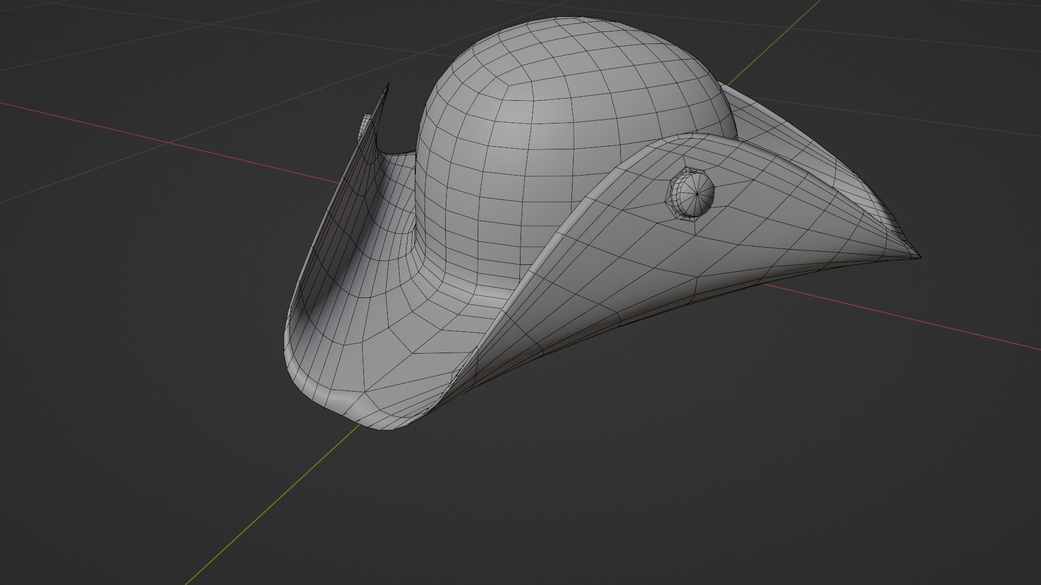The width and height of the screenshot is (1041, 585).
Task: Select the orange highlighted vertex on the brim edge
Action: point(563,236)
